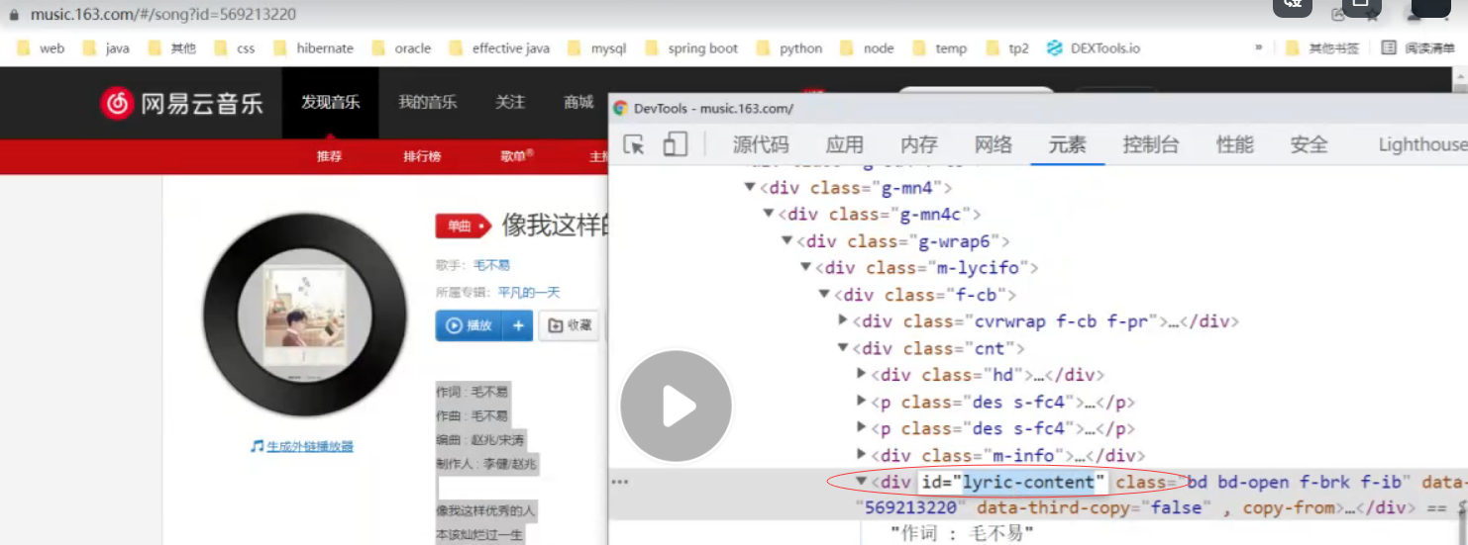Click the plus add-to-playlist button
The width and height of the screenshot is (1468, 545).
coord(518,325)
